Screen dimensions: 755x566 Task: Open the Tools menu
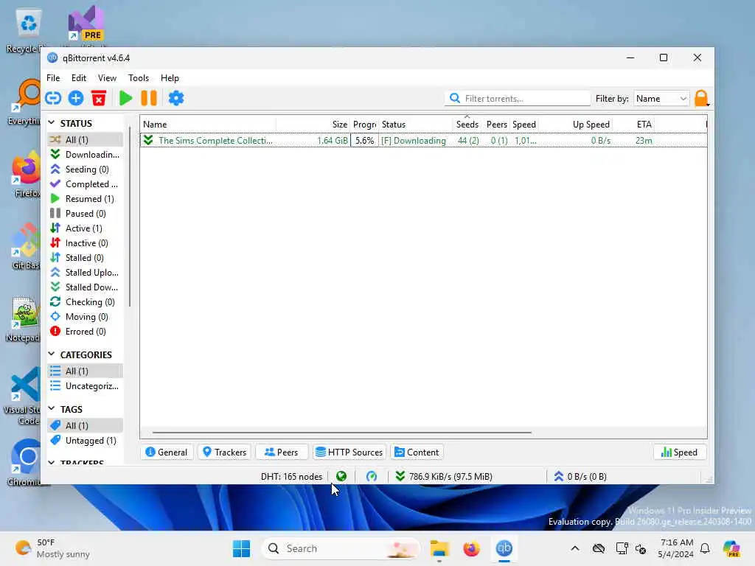138,78
